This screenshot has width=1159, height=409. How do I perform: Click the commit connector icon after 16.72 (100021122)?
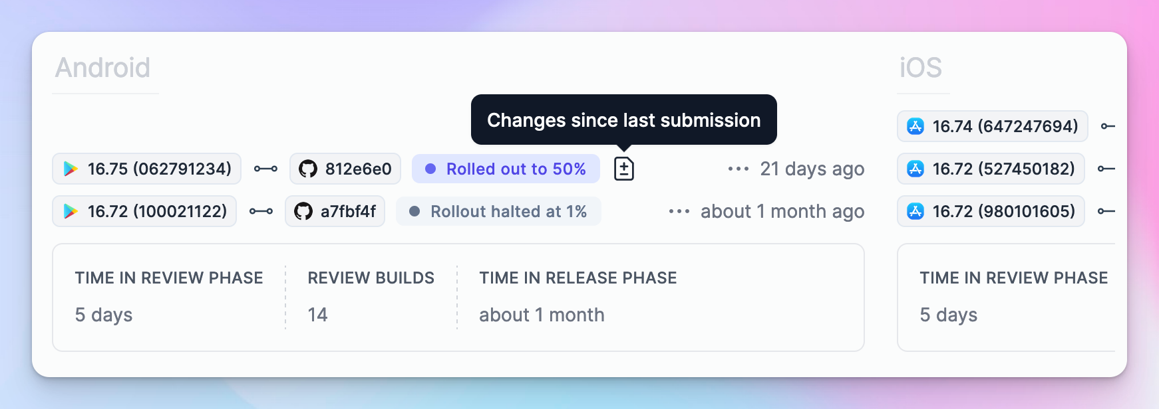[x=261, y=211]
